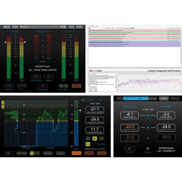Image resolution: width=182 pixels, height=182 pixels.
Task: Toggle D button in VisLM
Action: point(3,107)
